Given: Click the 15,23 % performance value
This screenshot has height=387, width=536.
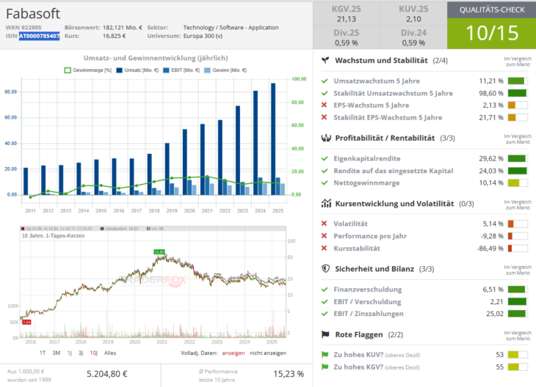Looking at the screenshot, I should [289, 374].
